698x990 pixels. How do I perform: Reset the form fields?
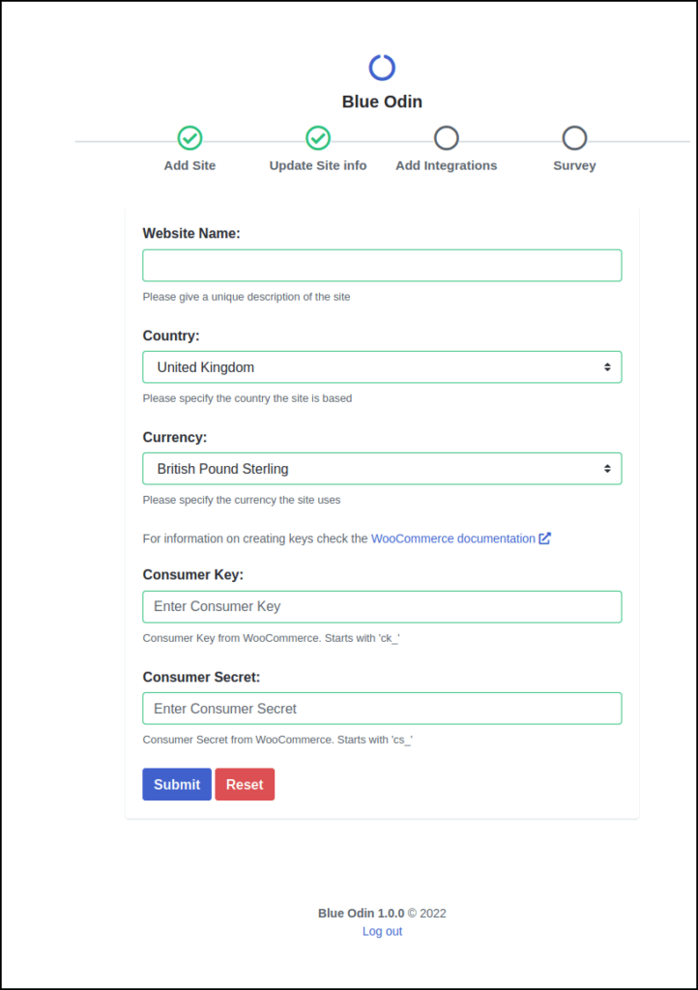[x=245, y=784]
